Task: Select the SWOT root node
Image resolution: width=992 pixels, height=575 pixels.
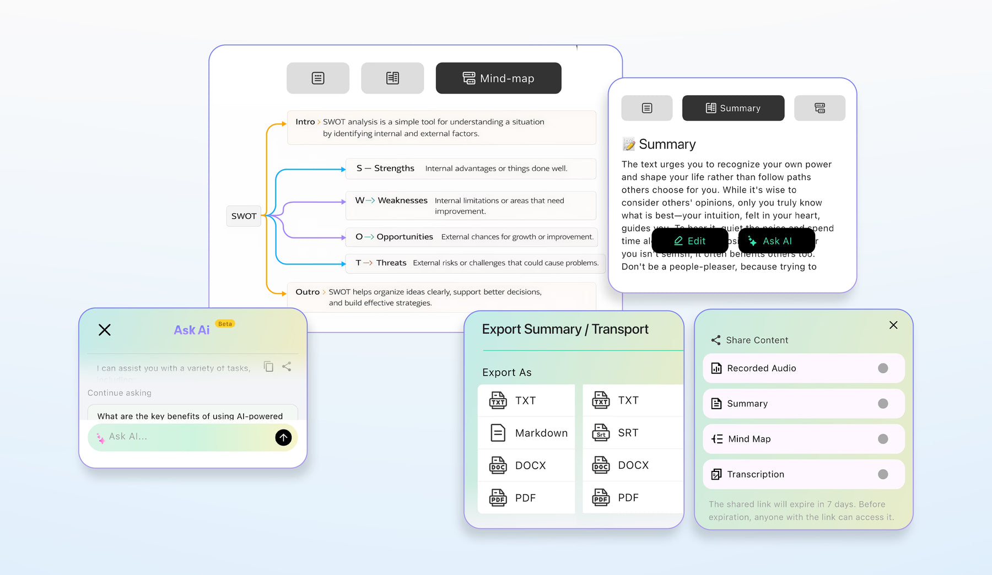Action: coord(244,216)
